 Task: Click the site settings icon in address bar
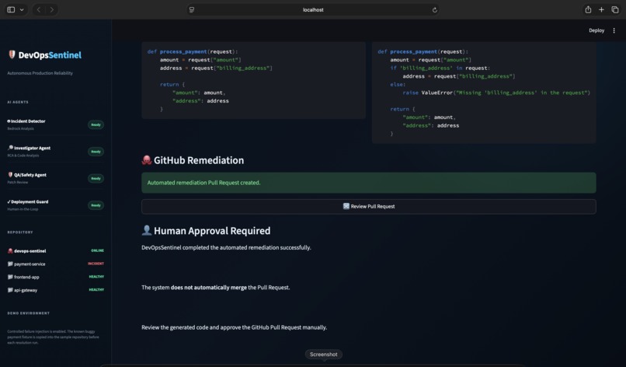click(192, 9)
